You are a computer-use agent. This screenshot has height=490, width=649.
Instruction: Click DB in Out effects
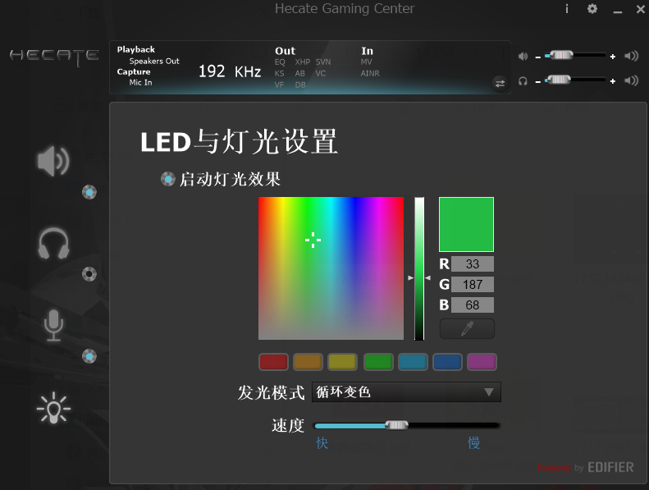pyautogui.click(x=300, y=85)
